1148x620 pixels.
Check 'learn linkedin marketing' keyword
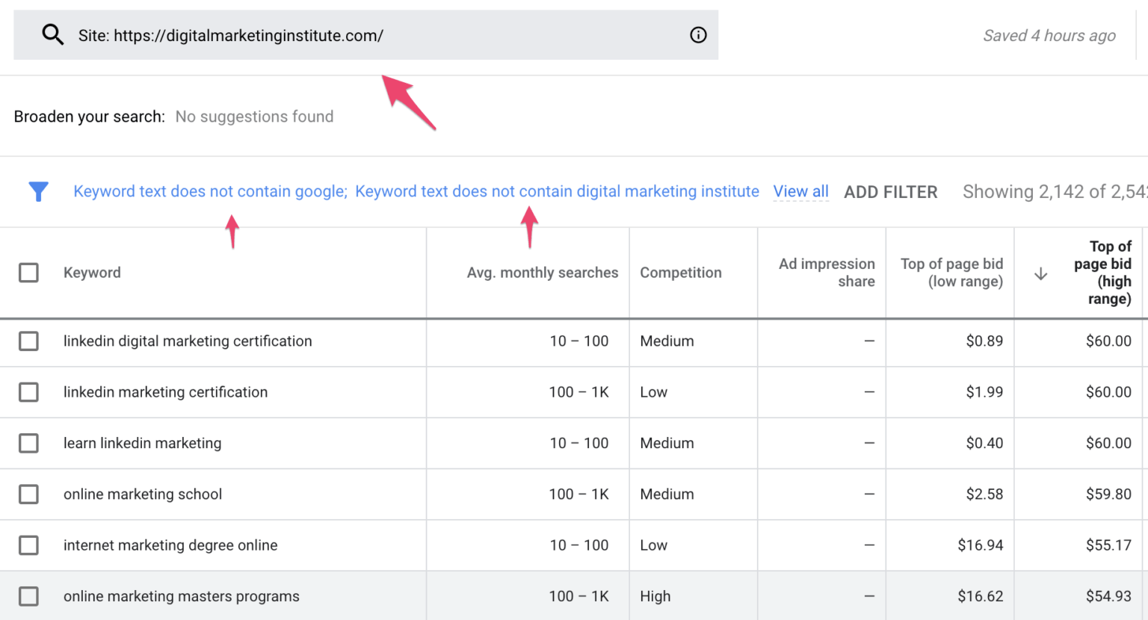tap(28, 443)
